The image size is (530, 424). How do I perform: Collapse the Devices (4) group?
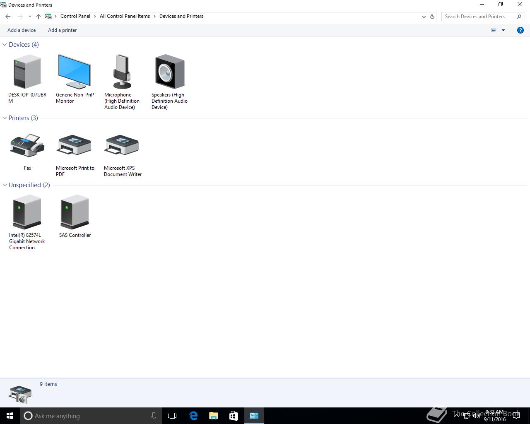coord(5,45)
